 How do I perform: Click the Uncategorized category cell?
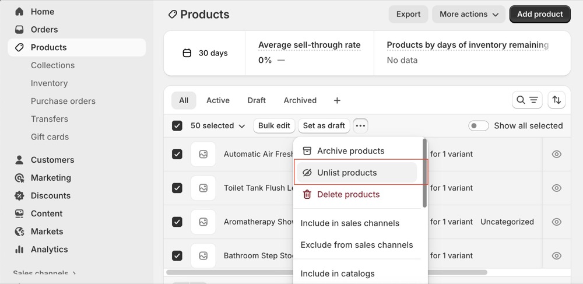pyautogui.click(x=507, y=222)
